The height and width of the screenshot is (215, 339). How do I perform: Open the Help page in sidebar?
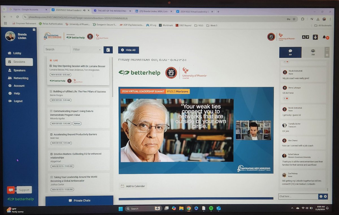click(14, 93)
